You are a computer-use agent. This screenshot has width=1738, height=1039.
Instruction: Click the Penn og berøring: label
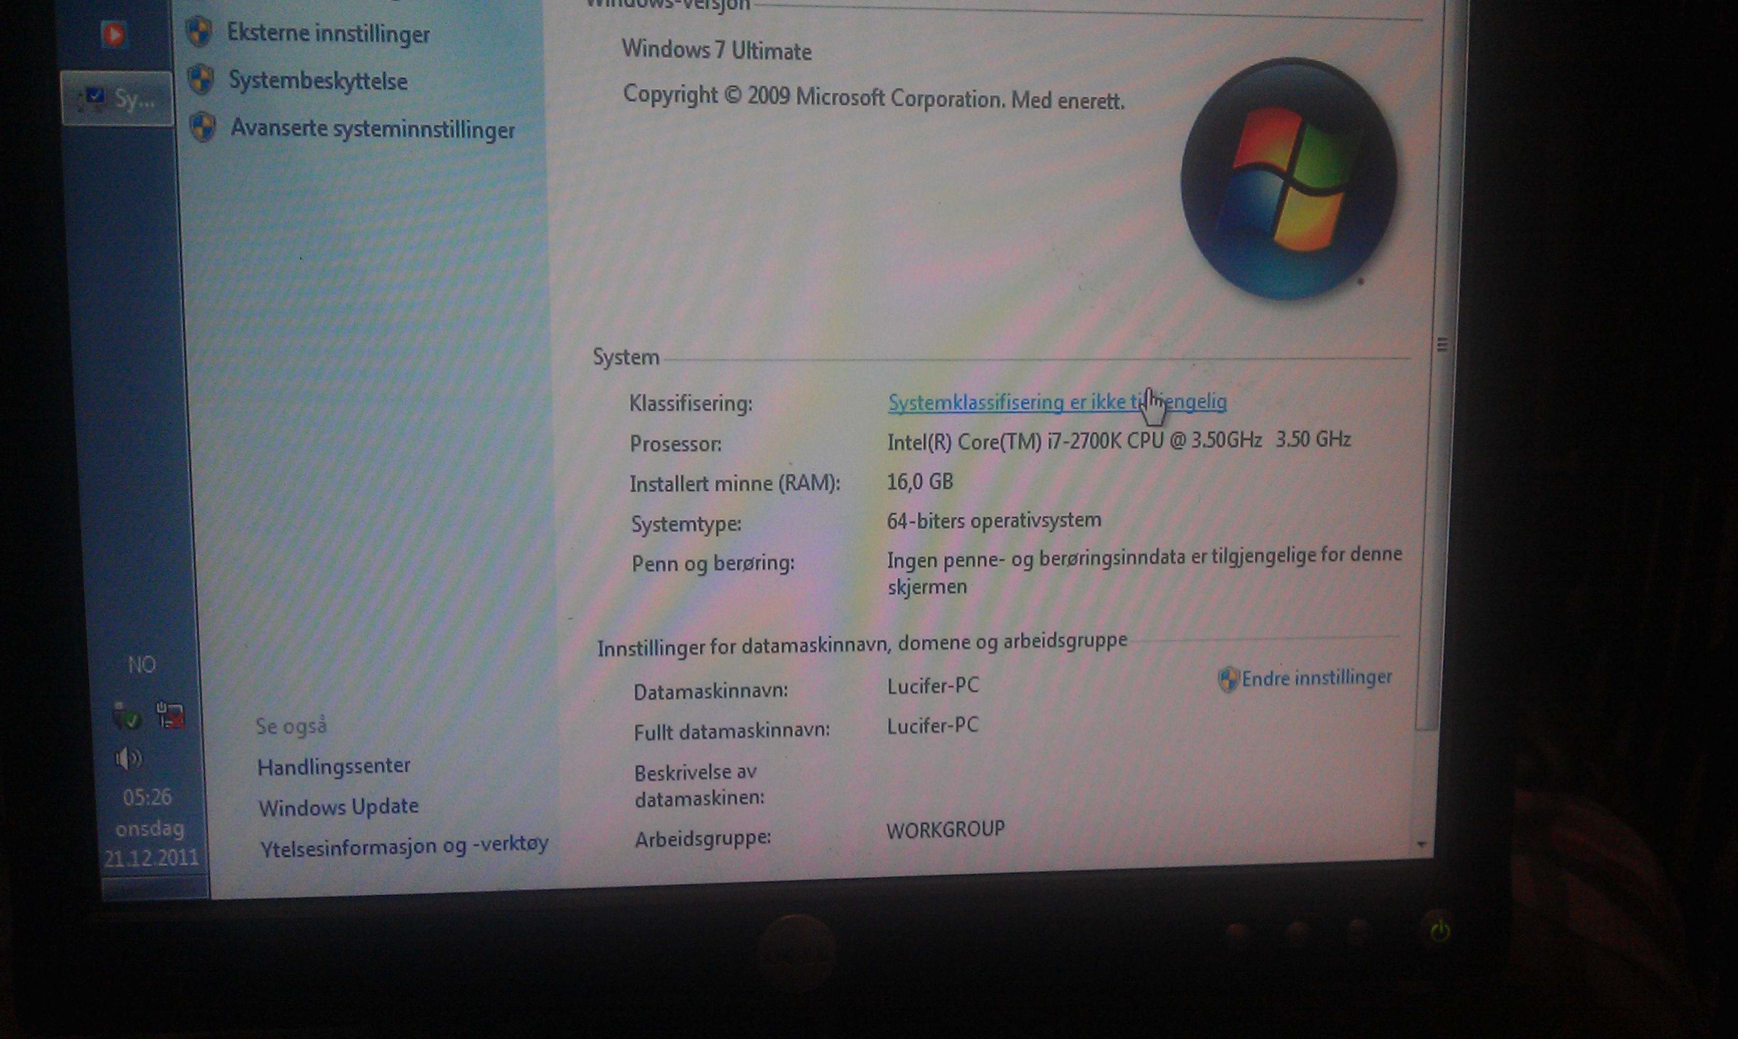pos(713,564)
